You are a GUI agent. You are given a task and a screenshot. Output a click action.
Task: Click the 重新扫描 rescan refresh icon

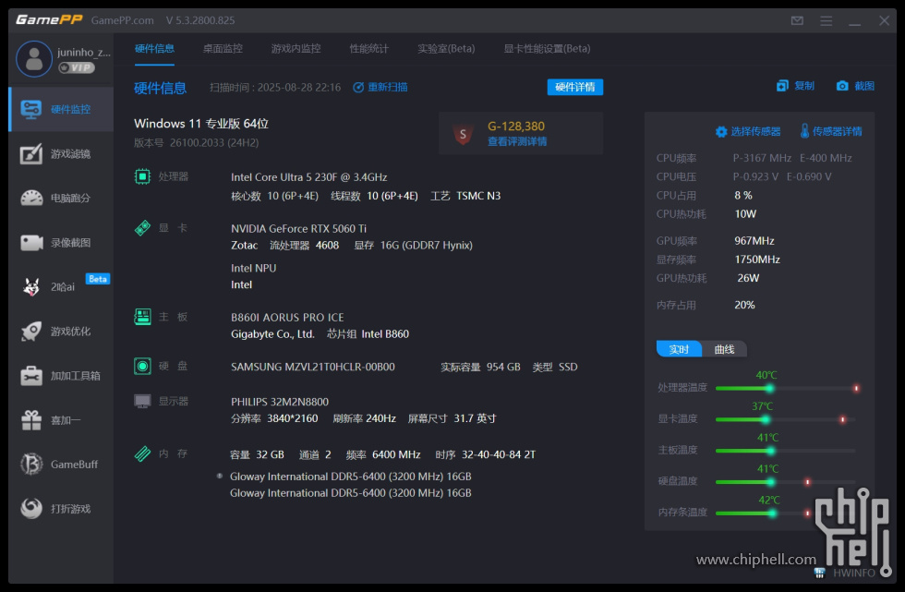pyautogui.click(x=358, y=87)
